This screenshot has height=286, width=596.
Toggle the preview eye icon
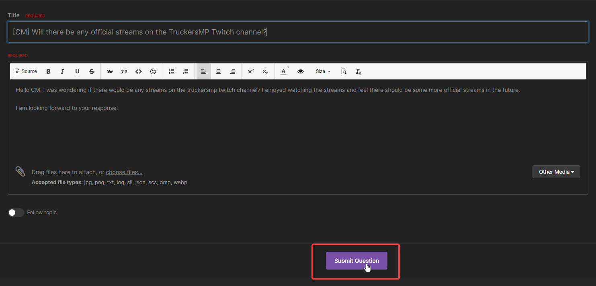(x=300, y=71)
